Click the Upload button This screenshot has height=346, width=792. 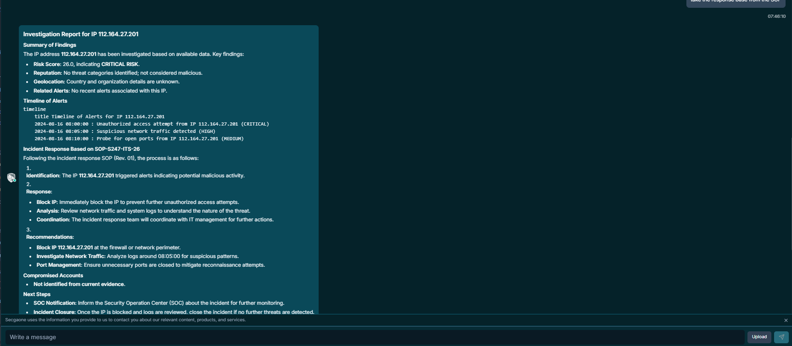759,337
